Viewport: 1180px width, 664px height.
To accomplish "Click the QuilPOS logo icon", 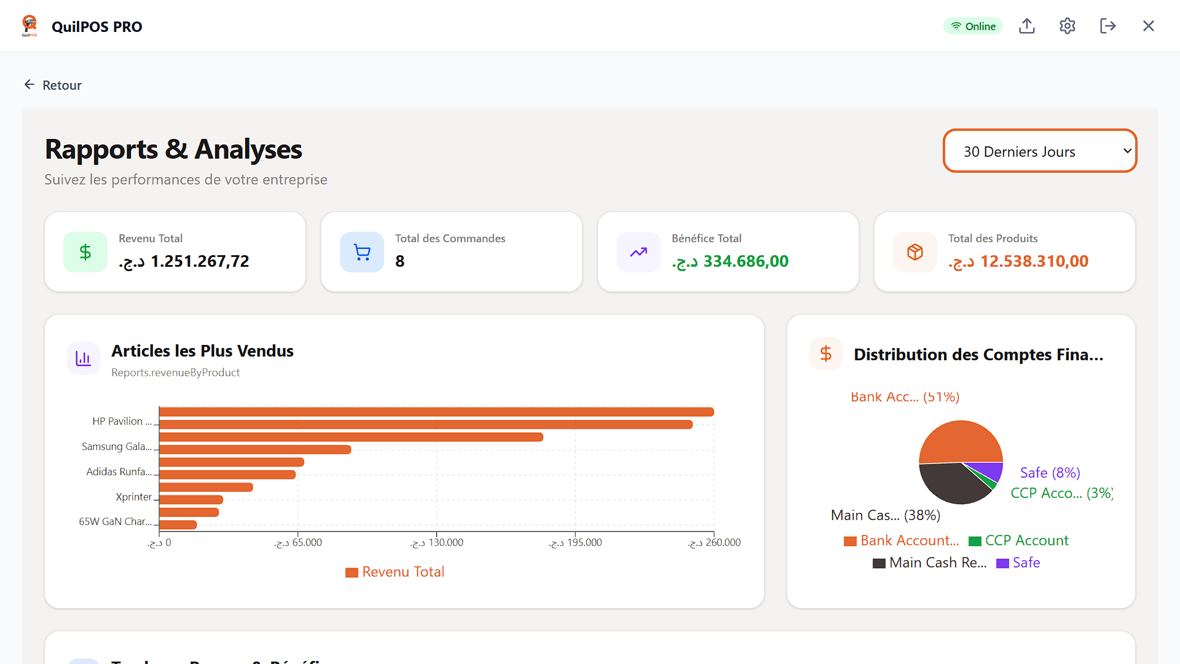I will click(x=29, y=26).
